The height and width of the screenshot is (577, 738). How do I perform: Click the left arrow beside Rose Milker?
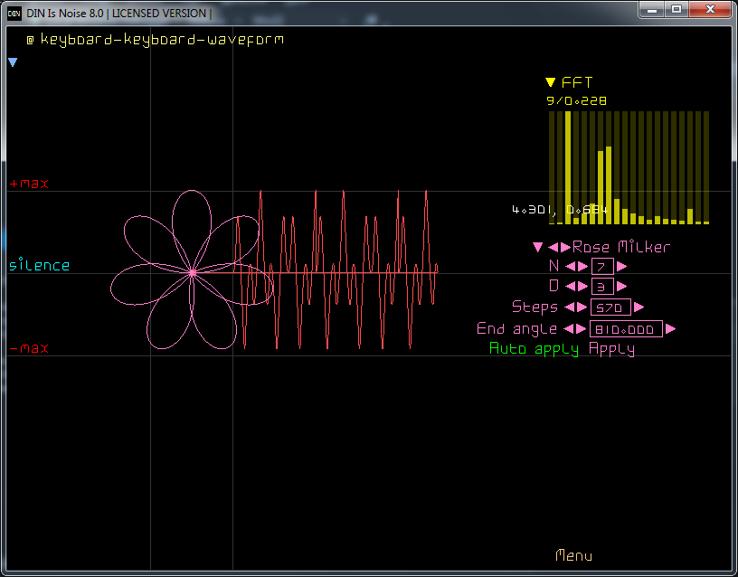[553, 247]
